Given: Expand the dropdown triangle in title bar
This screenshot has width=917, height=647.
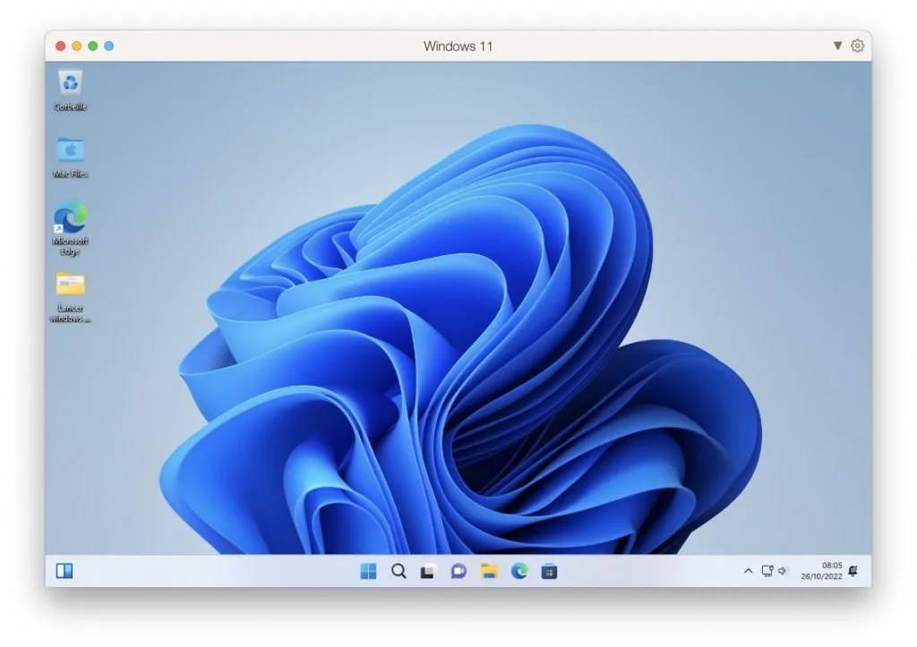Looking at the screenshot, I should click(837, 46).
